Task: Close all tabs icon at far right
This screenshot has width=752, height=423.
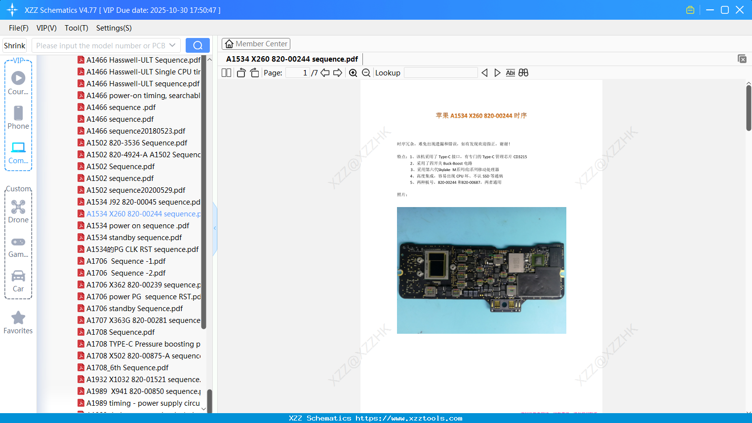Action: point(742,59)
